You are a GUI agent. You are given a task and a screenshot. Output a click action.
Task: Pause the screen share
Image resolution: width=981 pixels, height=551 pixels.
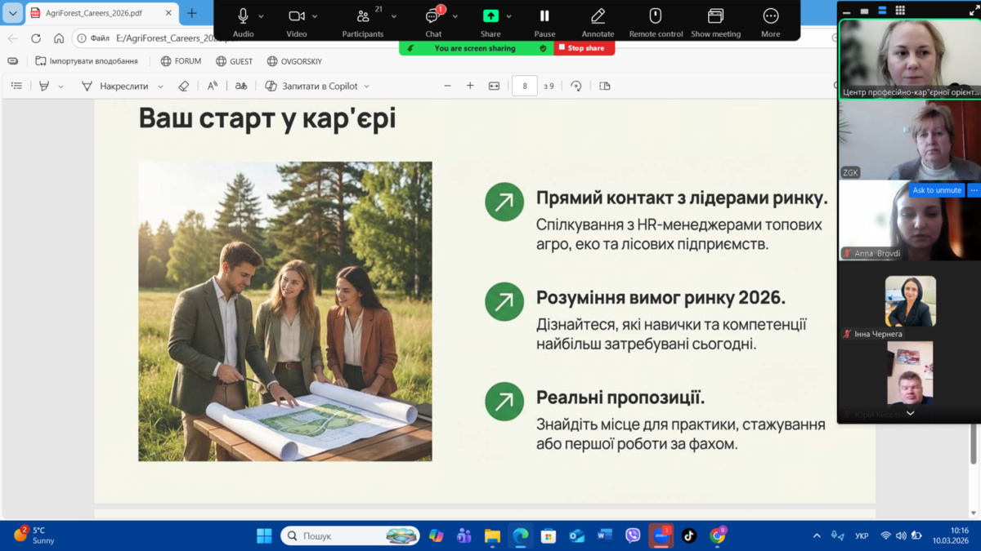coord(544,16)
